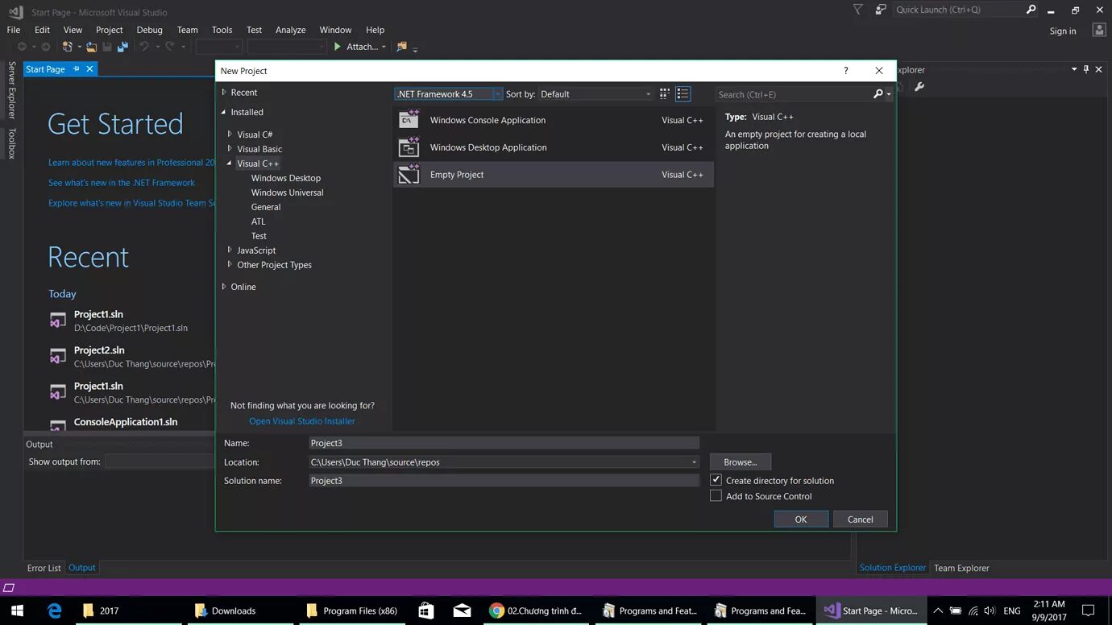Viewport: 1112px width, 625px height.
Task: Open the Attach button dropdown arrow
Action: [384, 47]
